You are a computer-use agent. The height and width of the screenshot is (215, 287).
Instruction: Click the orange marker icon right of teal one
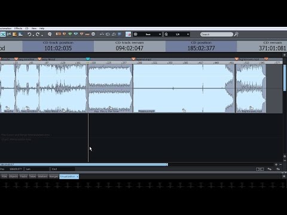81,34
